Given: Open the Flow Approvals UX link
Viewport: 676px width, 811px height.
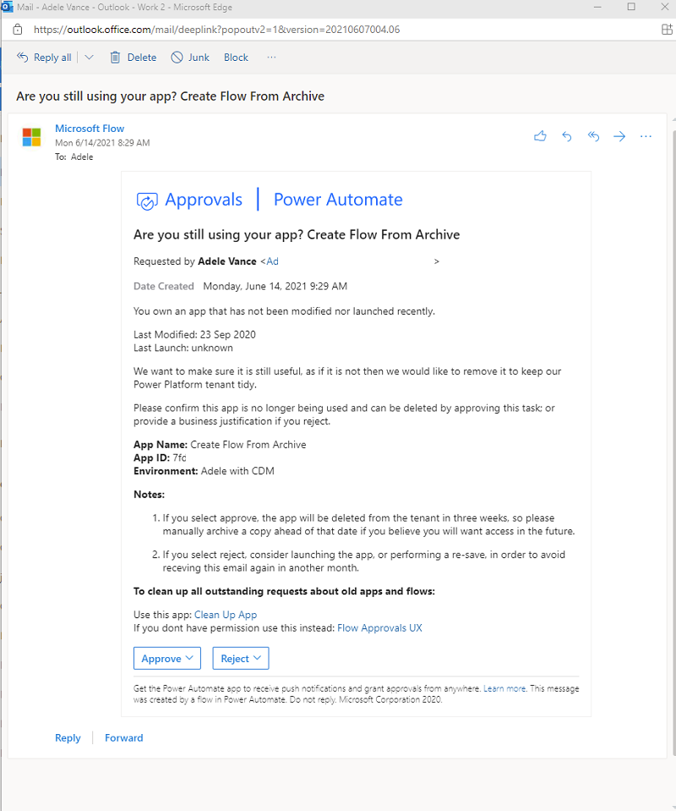Looking at the screenshot, I should click(x=379, y=628).
